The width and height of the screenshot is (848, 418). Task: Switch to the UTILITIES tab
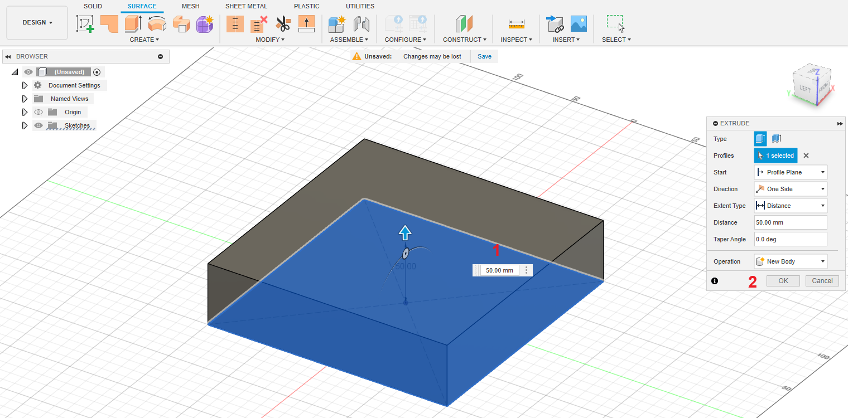pos(360,6)
